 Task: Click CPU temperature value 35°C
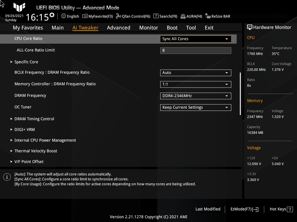tap(276, 54)
